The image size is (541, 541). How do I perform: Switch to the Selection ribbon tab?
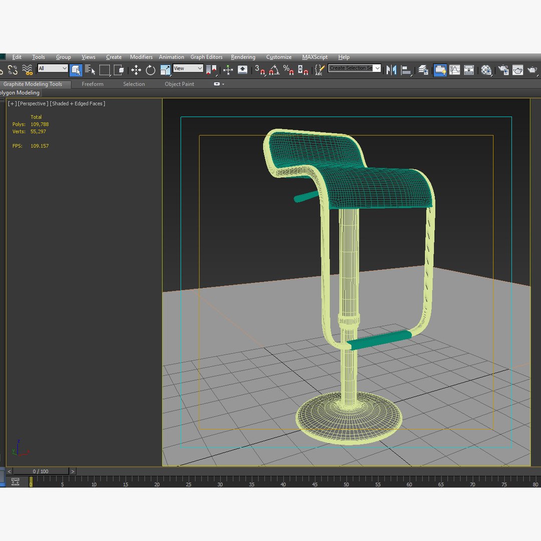(x=134, y=84)
